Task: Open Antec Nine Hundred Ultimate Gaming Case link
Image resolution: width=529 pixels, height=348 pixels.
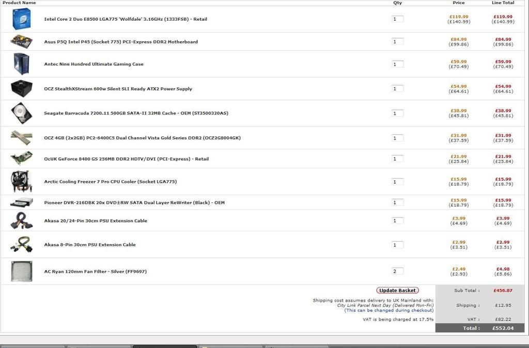Action: click(x=94, y=64)
